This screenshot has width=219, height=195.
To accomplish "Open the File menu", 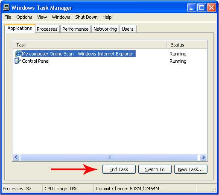I will (x=8, y=17).
